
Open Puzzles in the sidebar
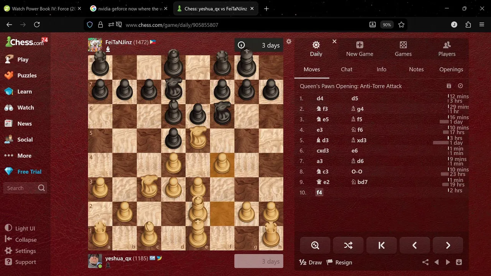20,76
